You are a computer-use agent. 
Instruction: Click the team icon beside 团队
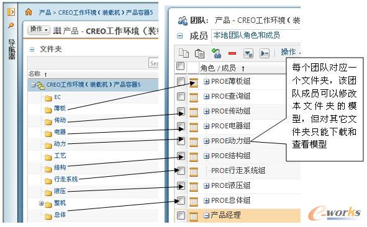click(183, 21)
